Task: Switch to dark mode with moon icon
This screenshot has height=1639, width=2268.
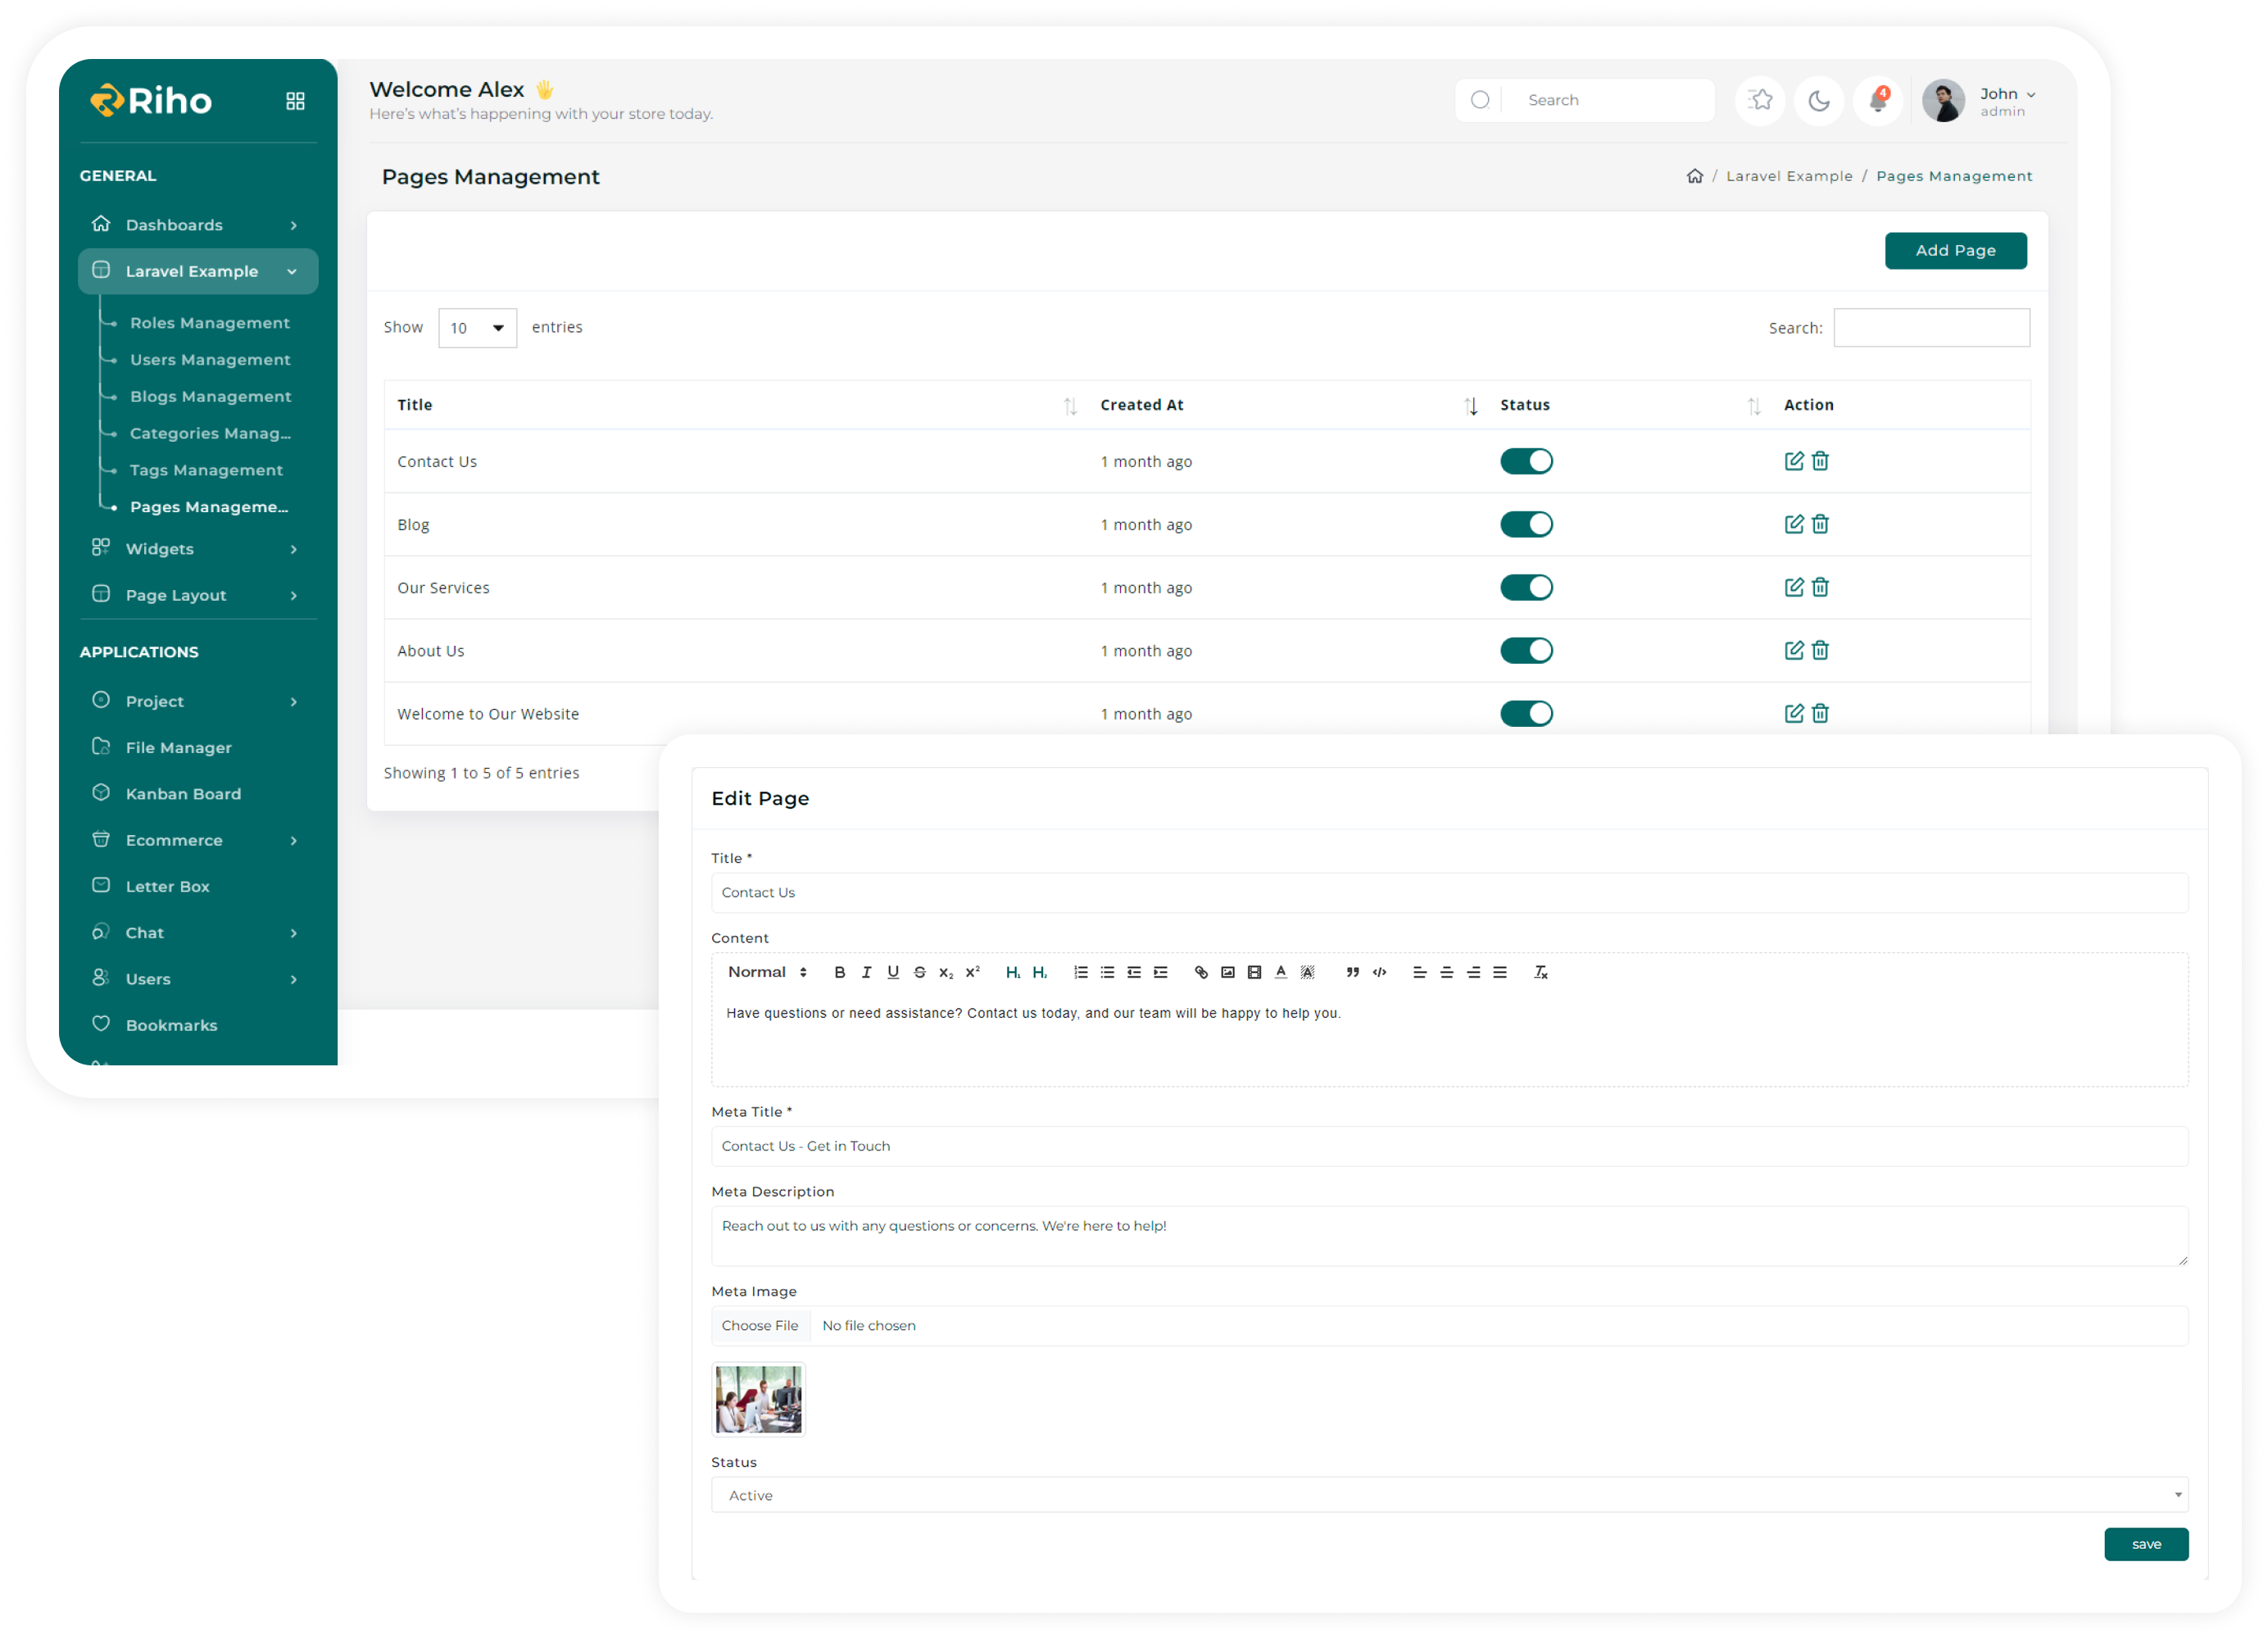Action: click(x=1818, y=100)
